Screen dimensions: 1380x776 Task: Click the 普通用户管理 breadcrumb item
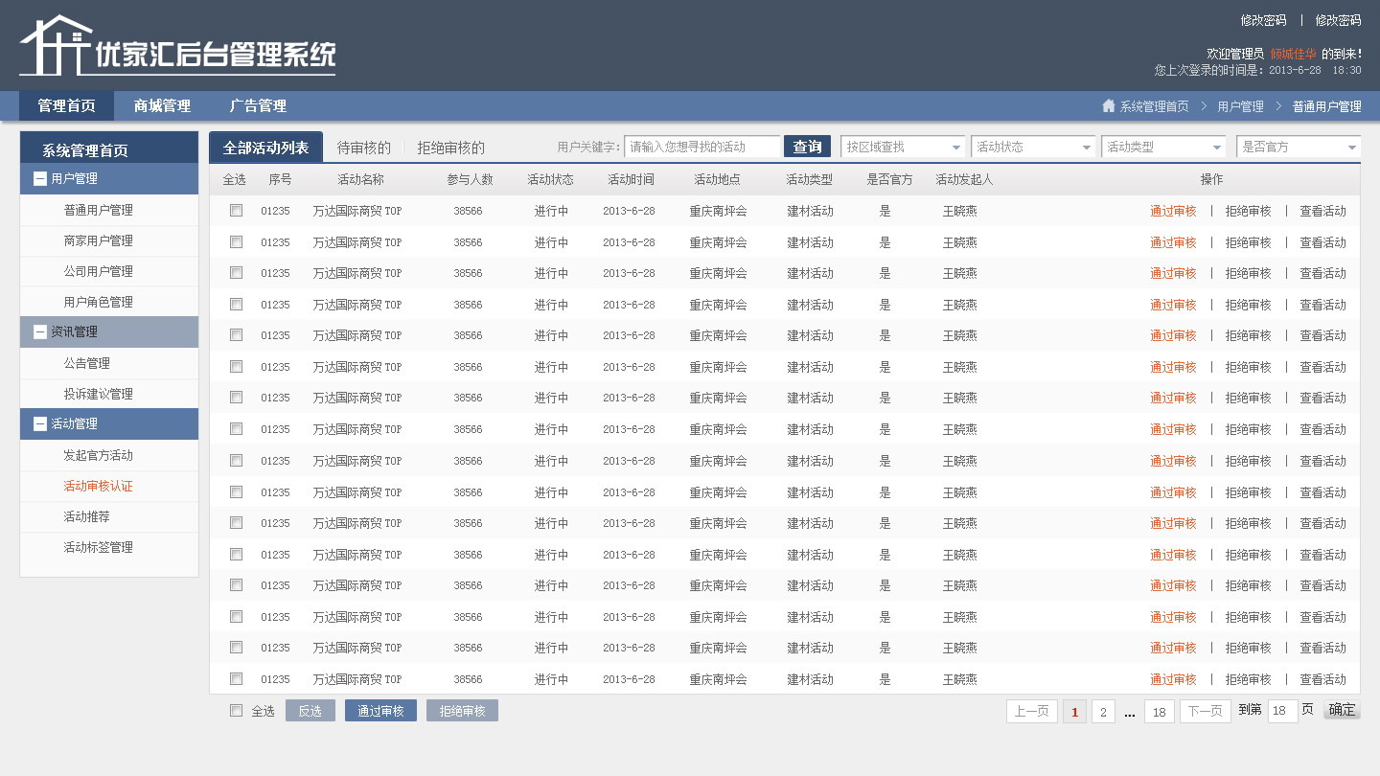pyautogui.click(x=1327, y=106)
